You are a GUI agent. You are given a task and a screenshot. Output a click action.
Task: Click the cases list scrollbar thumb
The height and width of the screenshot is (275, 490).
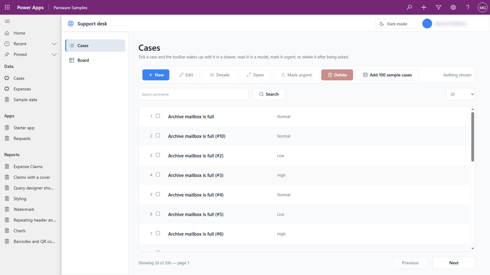[x=473, y=137]
